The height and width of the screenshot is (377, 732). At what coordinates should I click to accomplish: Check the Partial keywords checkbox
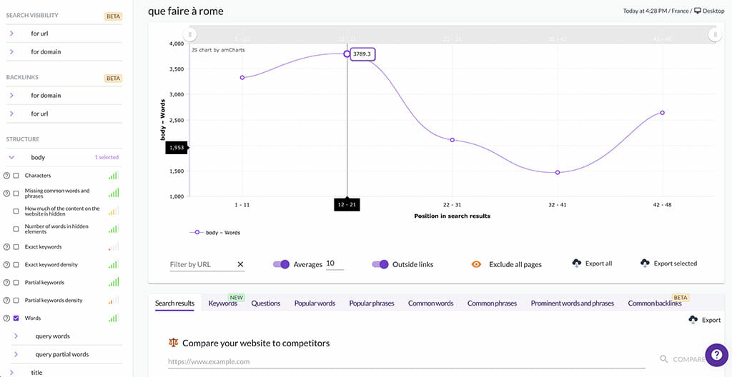pyautogui.click(x=16, y=282)
